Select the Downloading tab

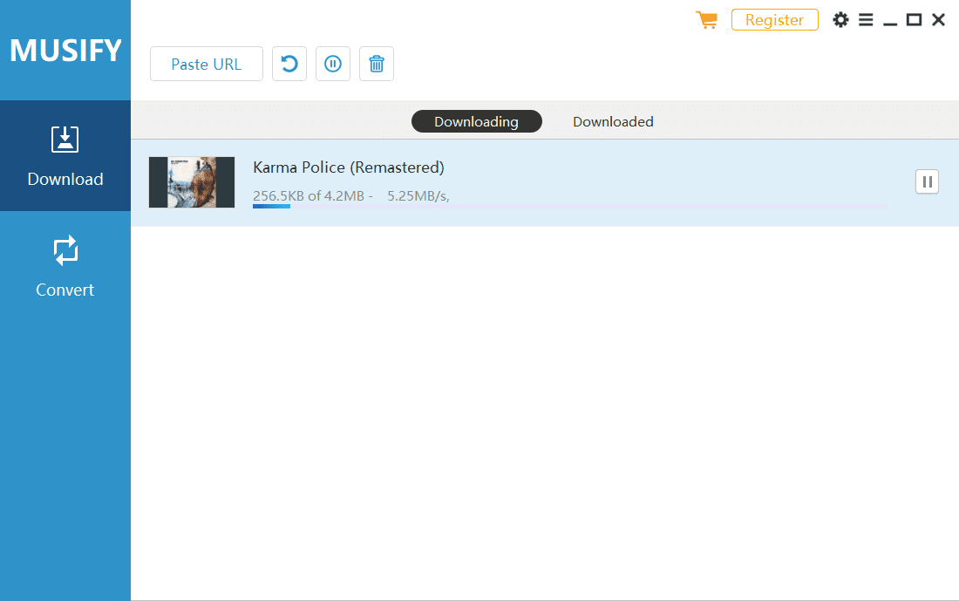tap(476, 121)
